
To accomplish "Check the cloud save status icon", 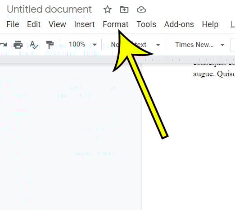I will coord(141,9).
